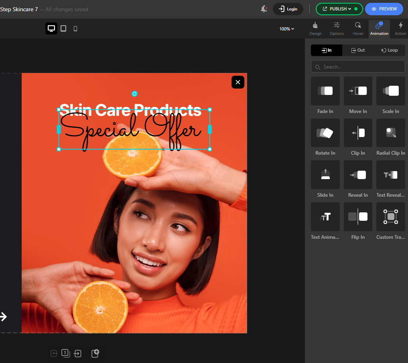The image size is (408, 363).
Task: Switch to desktop device view
Action: [x=51, y=28]
